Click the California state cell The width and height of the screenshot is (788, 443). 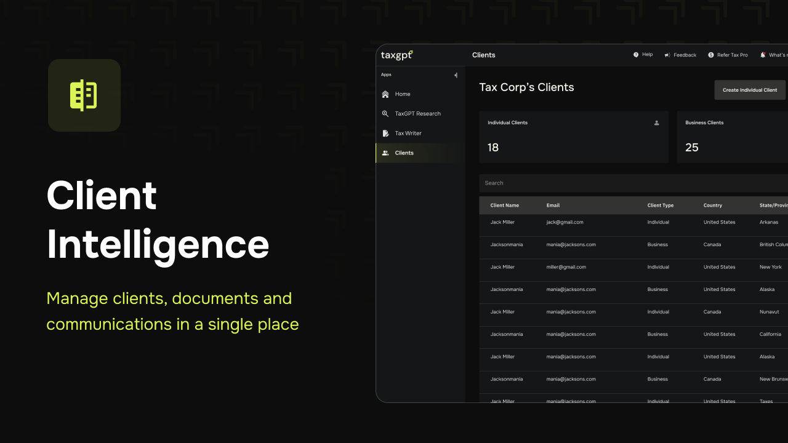click(x=770, y=334)
